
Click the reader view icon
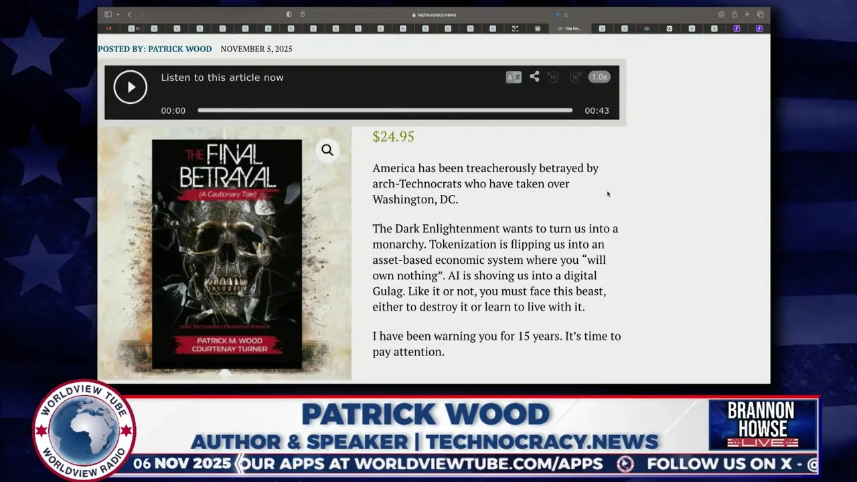click(303, 14)
